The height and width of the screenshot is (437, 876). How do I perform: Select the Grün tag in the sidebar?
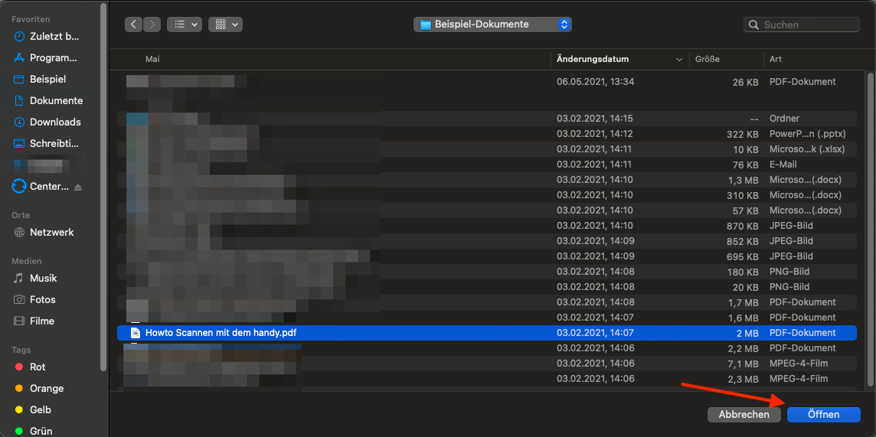[34, 431]
